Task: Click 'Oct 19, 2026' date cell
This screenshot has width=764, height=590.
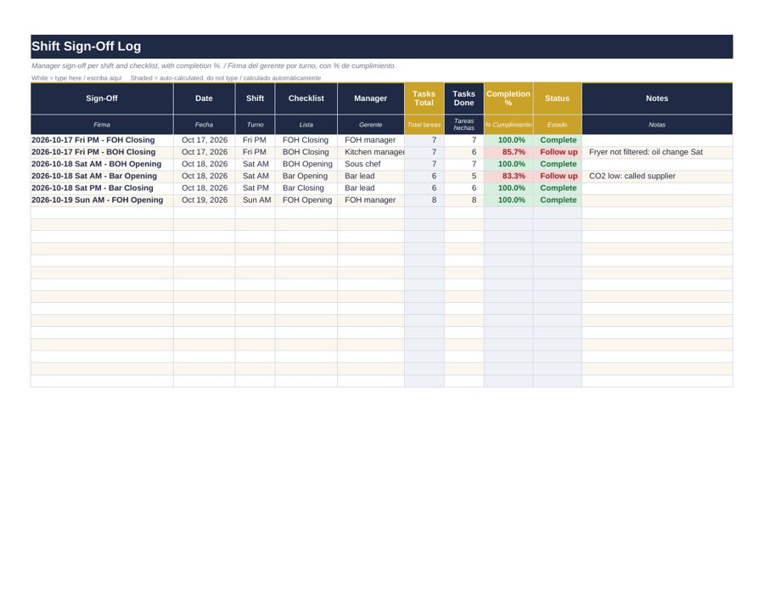Action: (204, 200)
